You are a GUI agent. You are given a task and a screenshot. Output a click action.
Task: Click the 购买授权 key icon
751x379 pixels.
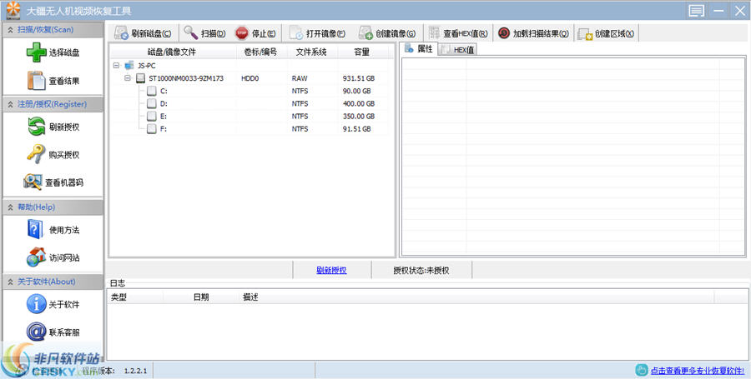coord(36,154)
